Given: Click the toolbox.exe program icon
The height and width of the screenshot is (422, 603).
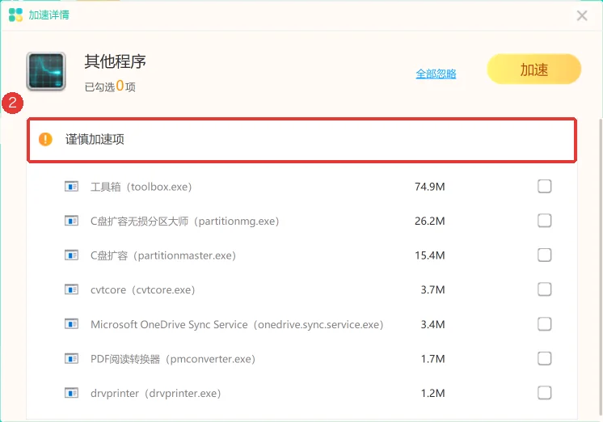Looking at the screenshot, I should [x=71, y=187].
